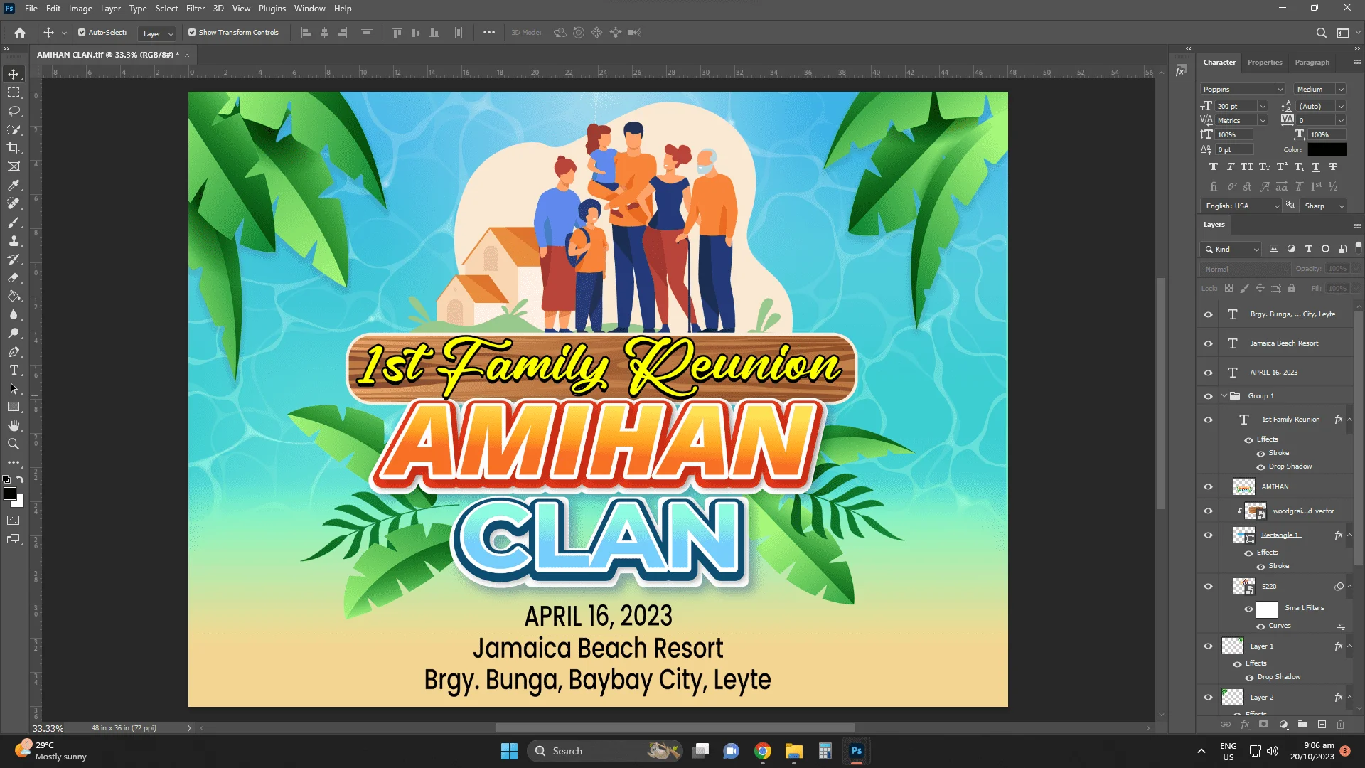Open the Select menu
This screenshot has height=768, width=1365.
pyautogui.click(x=166, y=9)
